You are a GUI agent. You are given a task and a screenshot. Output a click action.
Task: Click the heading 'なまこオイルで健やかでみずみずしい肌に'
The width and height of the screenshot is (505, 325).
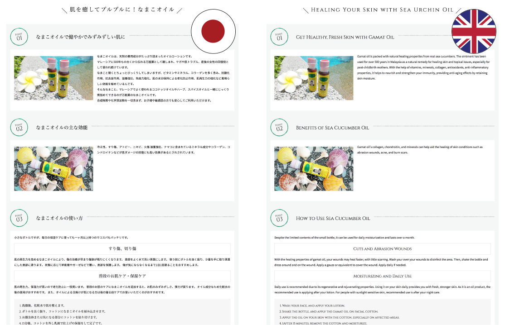81,37
